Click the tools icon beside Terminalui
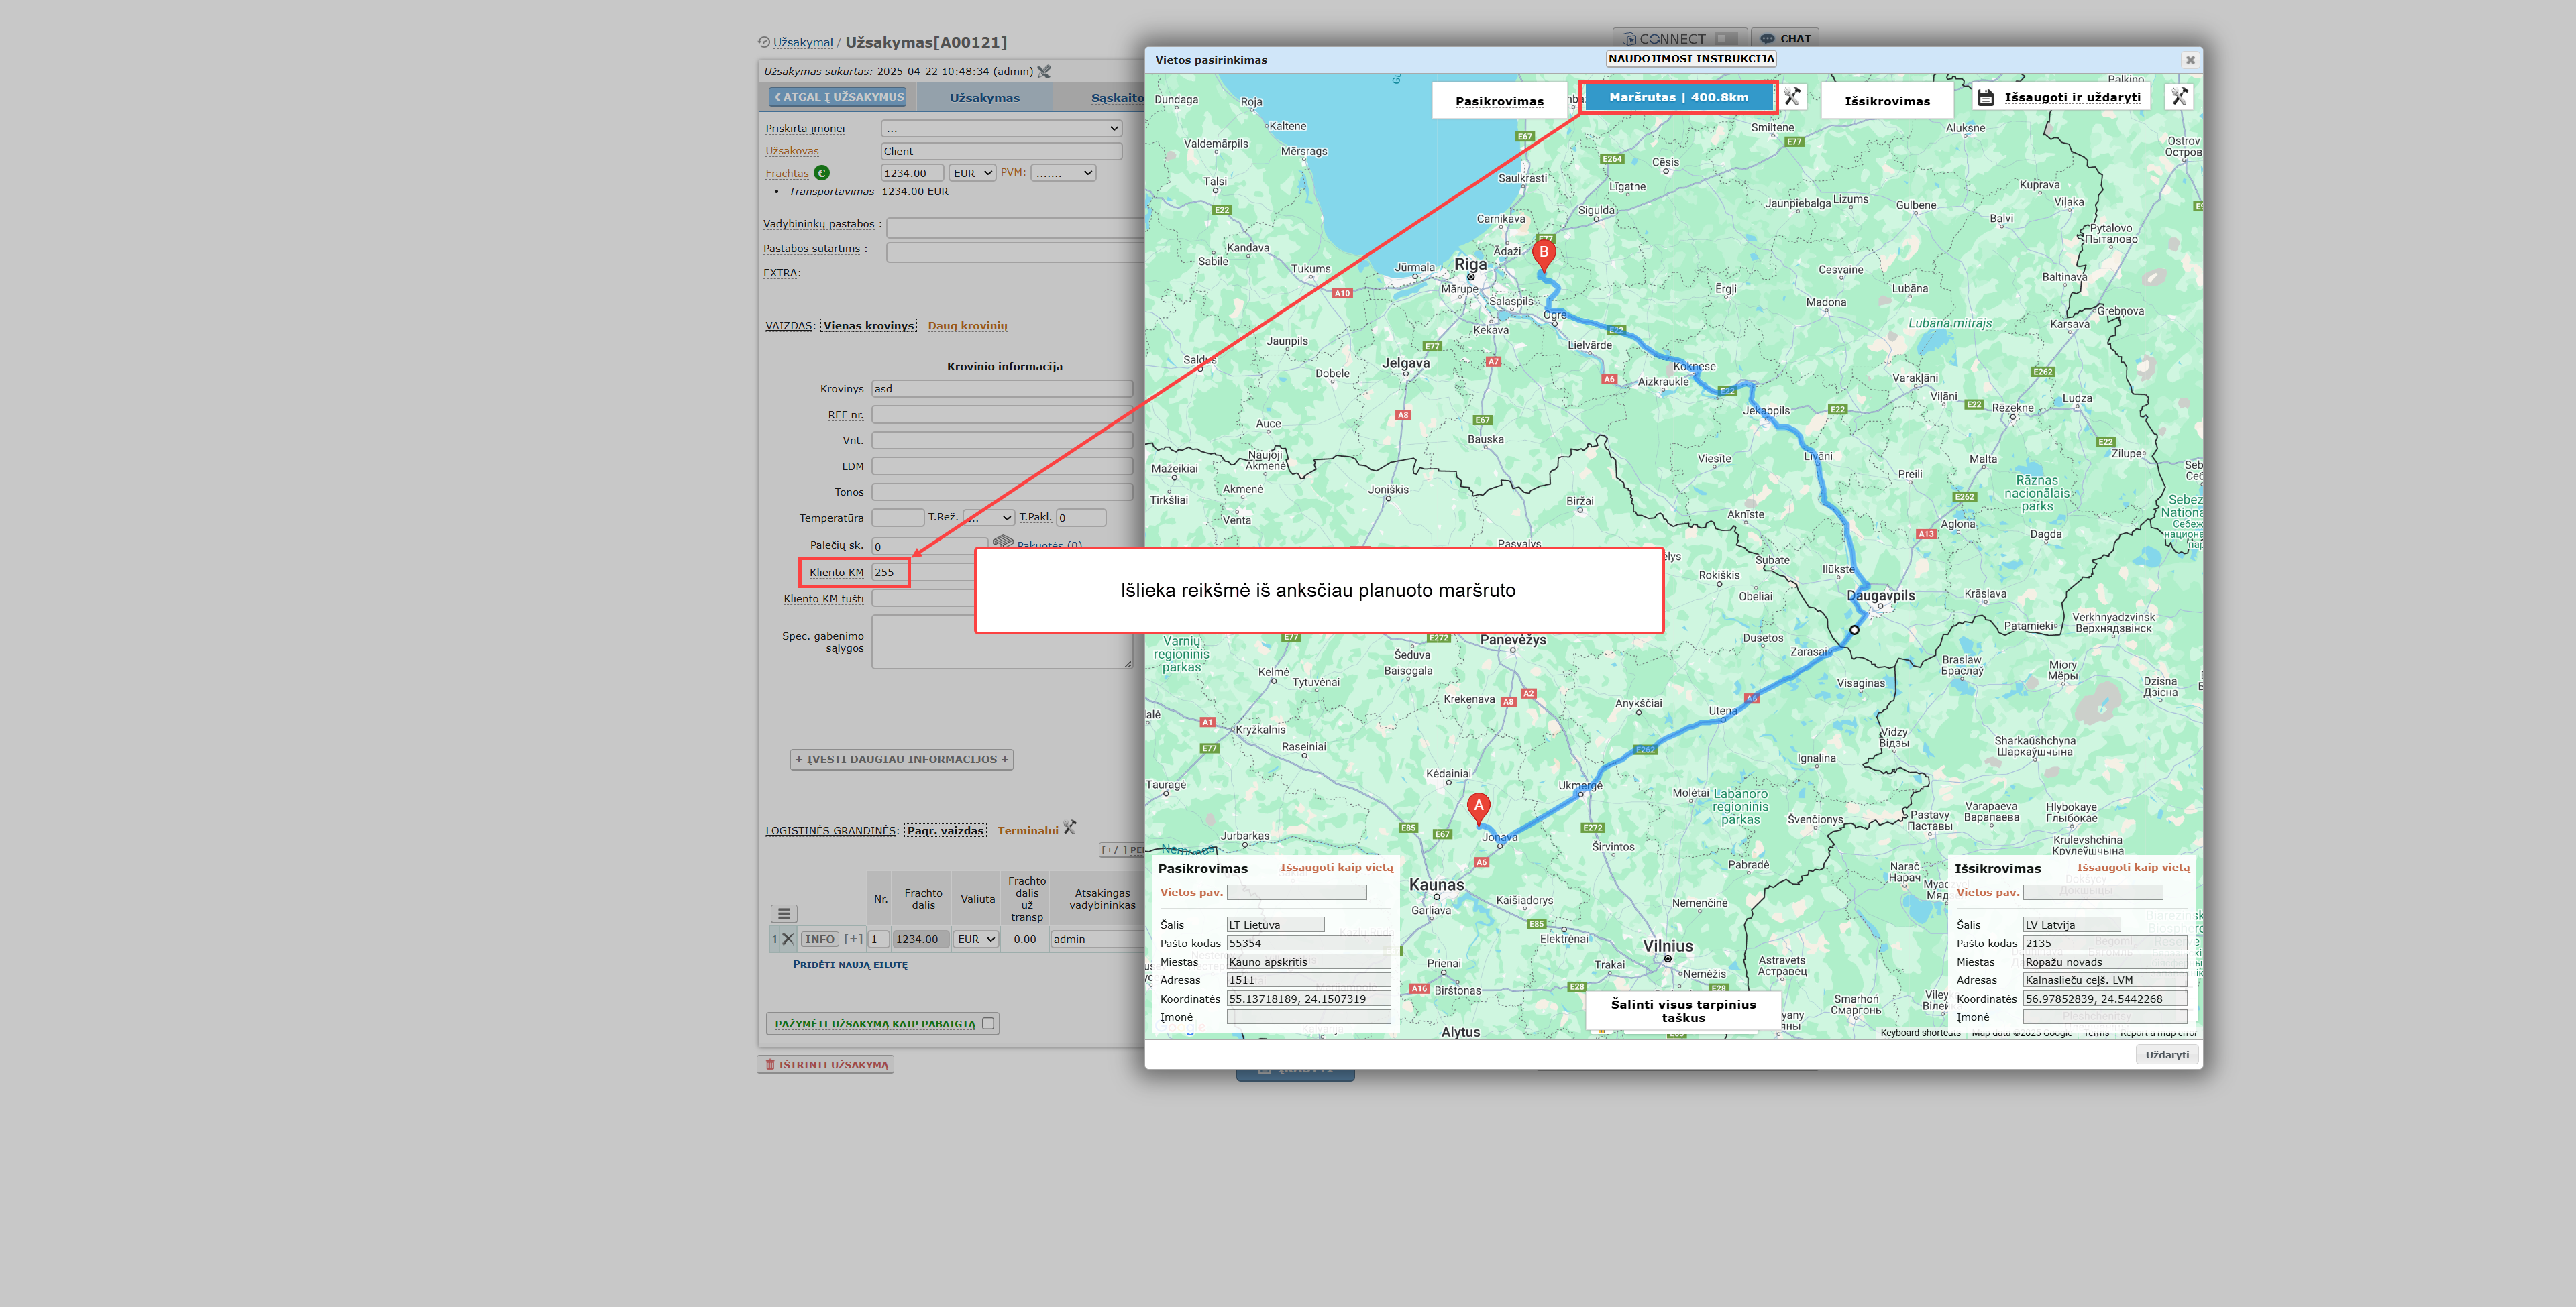 click(1070, 828)
